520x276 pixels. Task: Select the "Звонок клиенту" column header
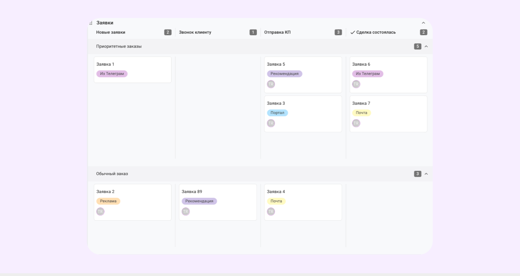195,32
